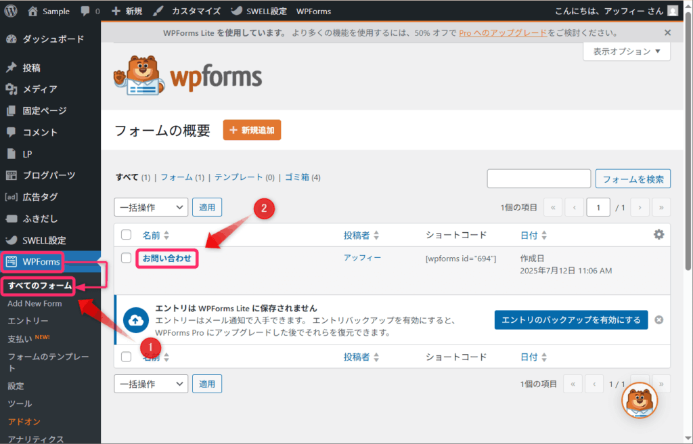This screenshot has height=444, width=693.
Task: Click the cloud upload backup icon
Action: click(135, 320)
